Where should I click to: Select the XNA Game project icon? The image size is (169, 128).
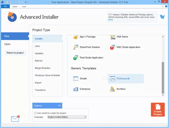[113, 37]
